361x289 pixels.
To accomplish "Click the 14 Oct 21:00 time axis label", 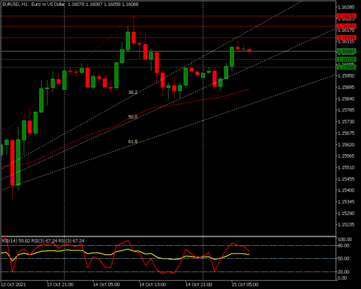I will 199,285.
